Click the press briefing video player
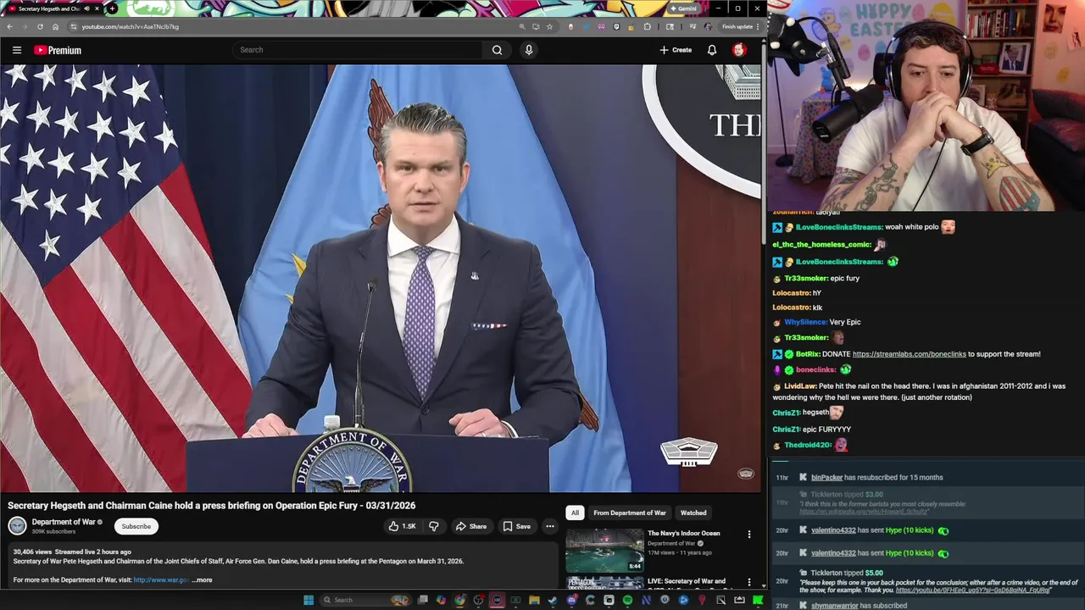 381,278
